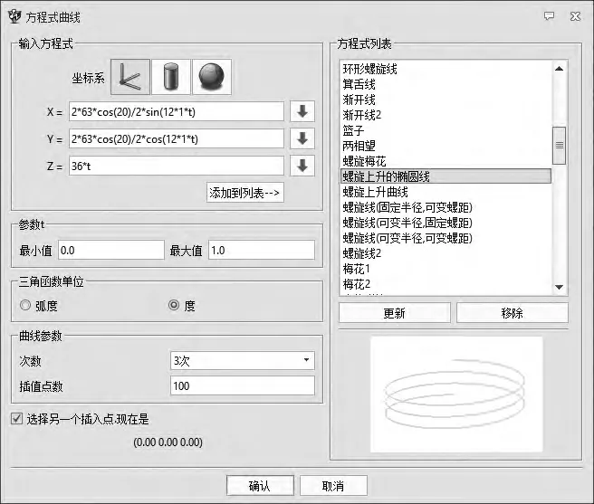
Task: Open the 次数 dropdown showing 3次
Action: point(242,360)
